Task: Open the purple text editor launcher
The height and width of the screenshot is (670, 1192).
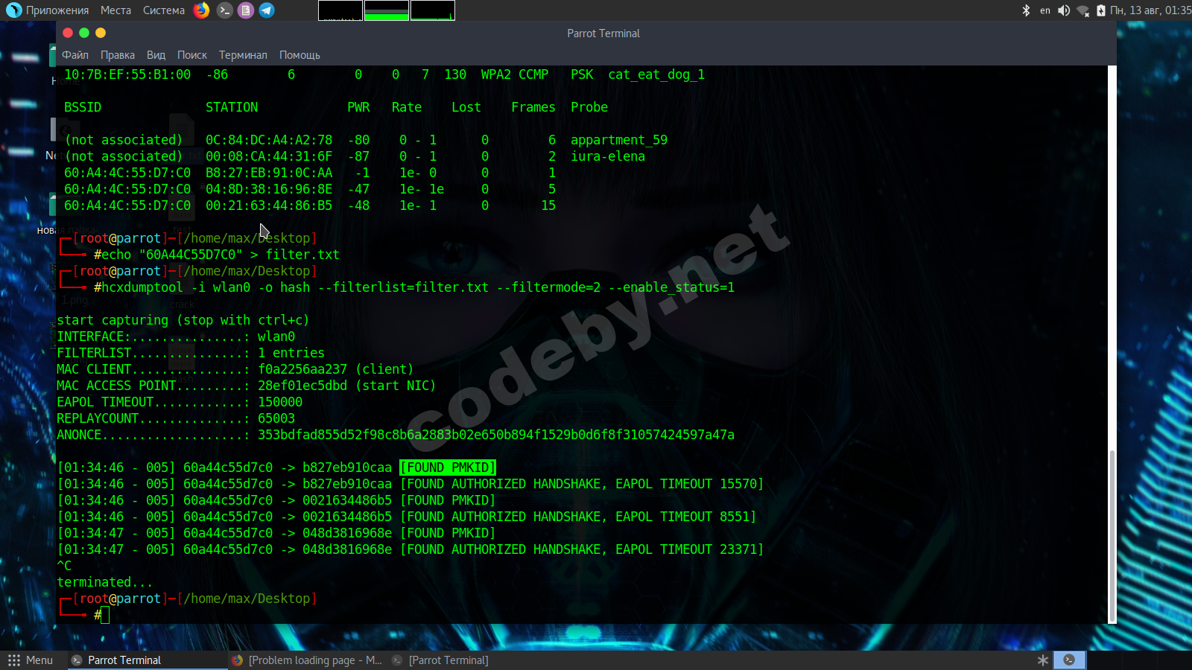Action: (245, 10)
